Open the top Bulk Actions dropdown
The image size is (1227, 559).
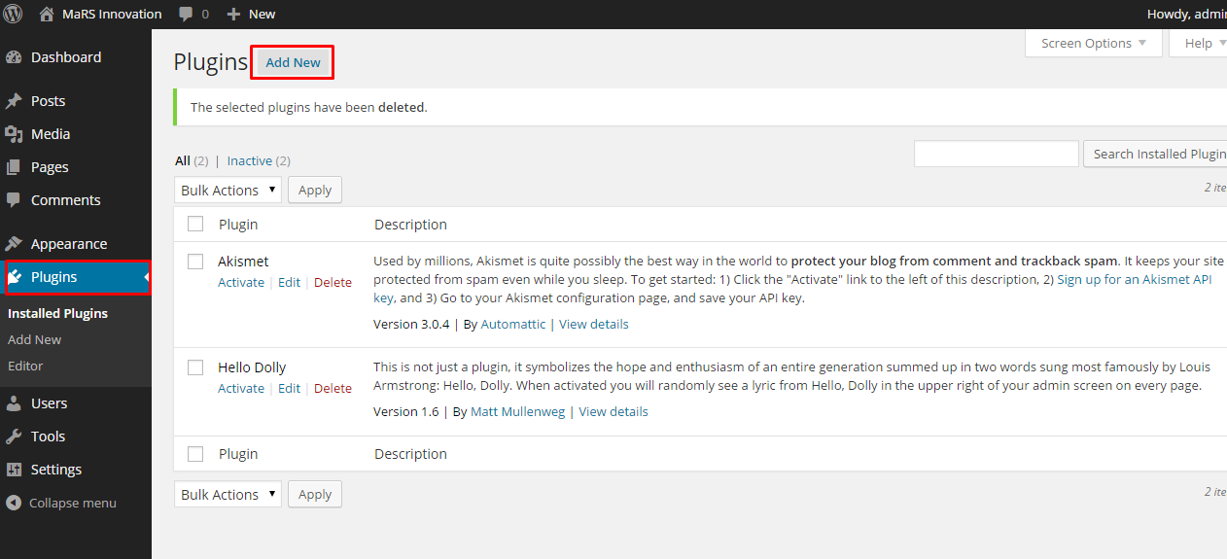tap(228, 190)
